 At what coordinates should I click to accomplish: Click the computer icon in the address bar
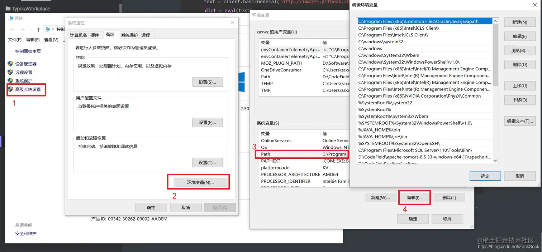47,29
